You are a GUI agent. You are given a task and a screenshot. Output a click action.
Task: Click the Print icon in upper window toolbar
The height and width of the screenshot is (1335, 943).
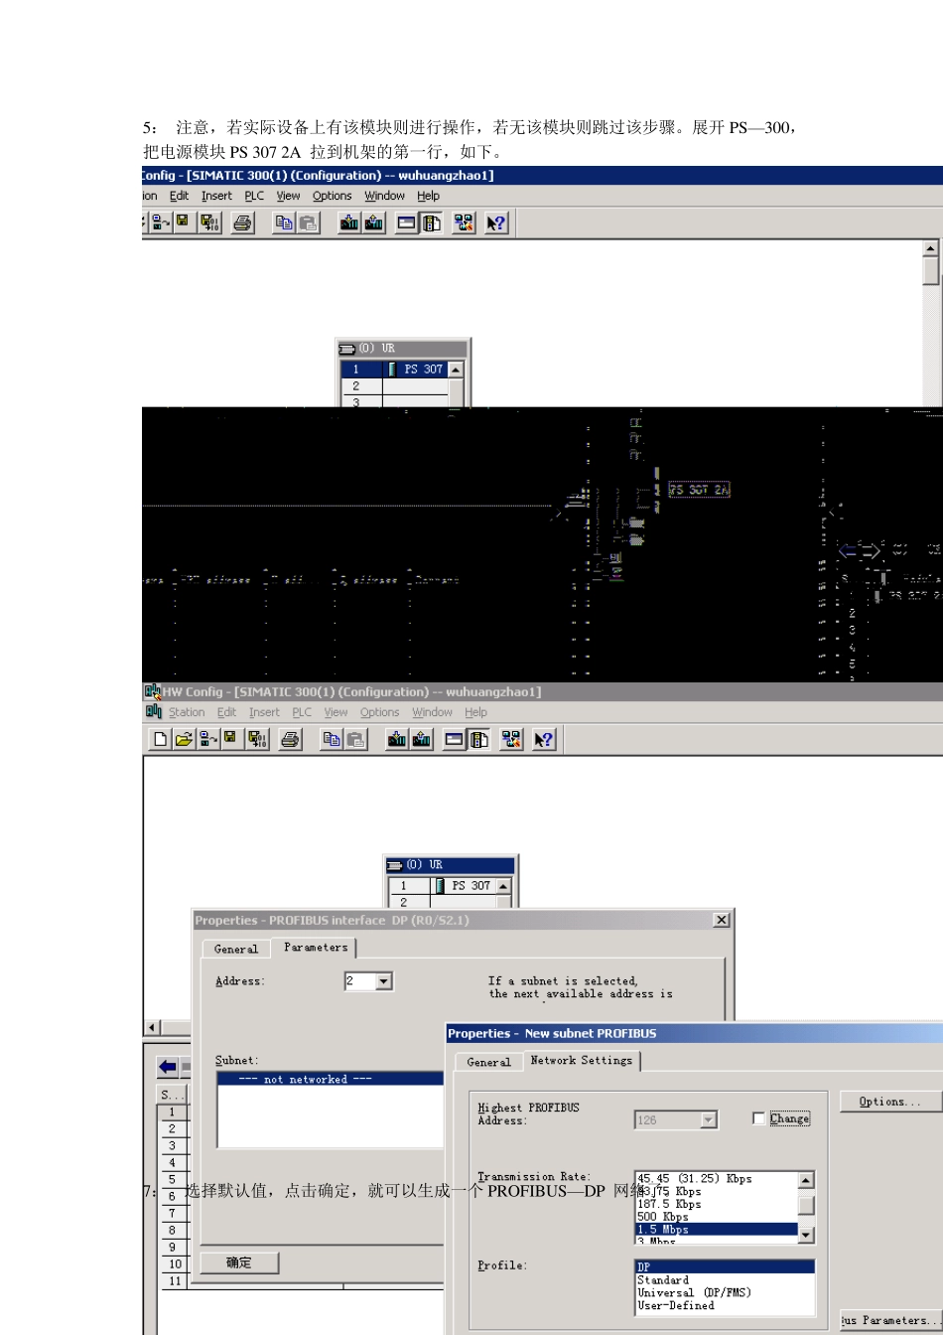pos(243,222)
